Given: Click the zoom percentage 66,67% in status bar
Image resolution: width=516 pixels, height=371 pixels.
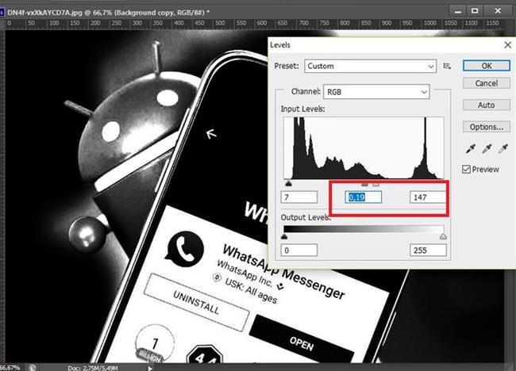Looking at the screenshot, I should tap(10, 367).
